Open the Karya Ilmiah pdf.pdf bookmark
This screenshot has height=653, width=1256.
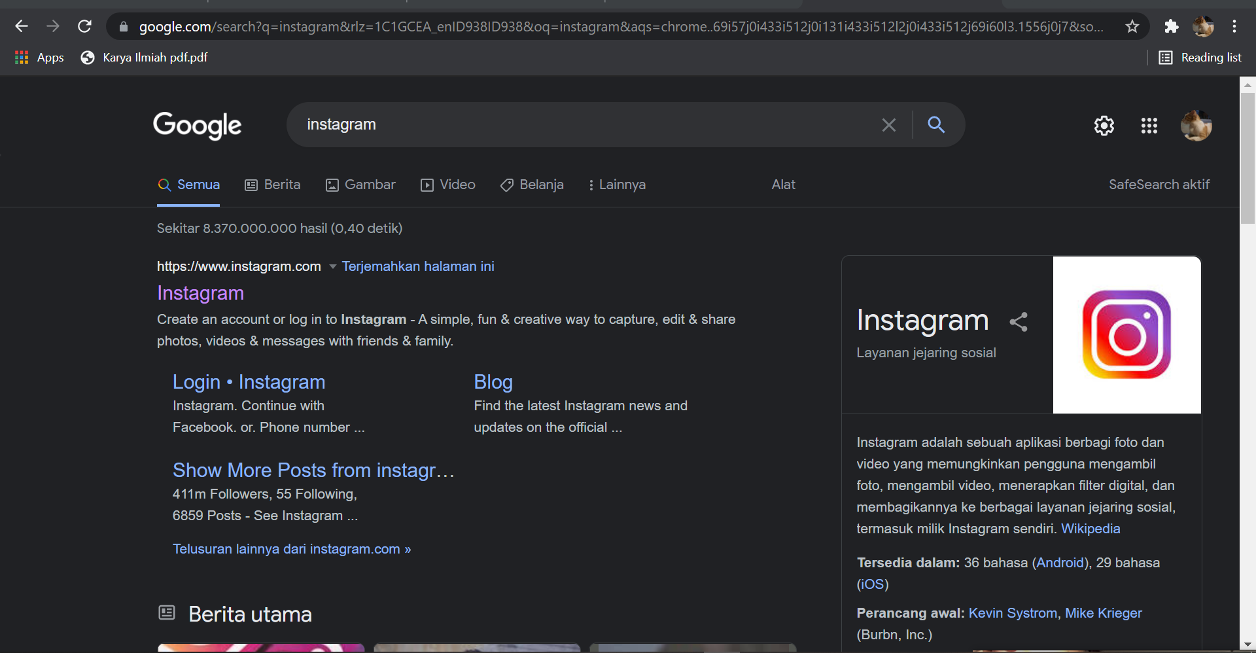point(144,58)
